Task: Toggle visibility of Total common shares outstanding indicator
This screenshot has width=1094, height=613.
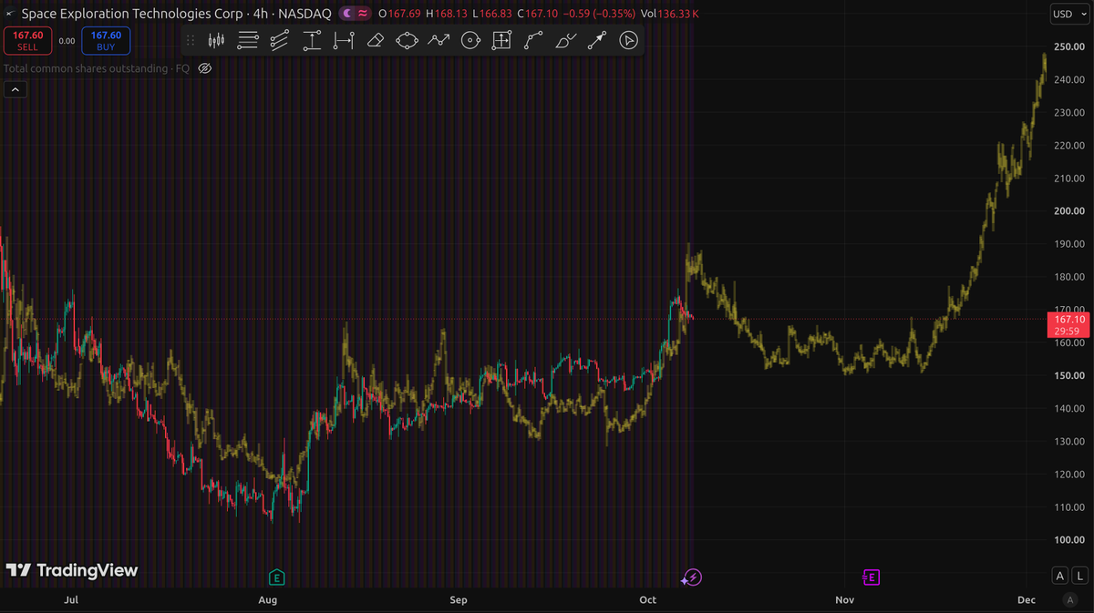Action: pyautogui.click(x=205, y=68)
